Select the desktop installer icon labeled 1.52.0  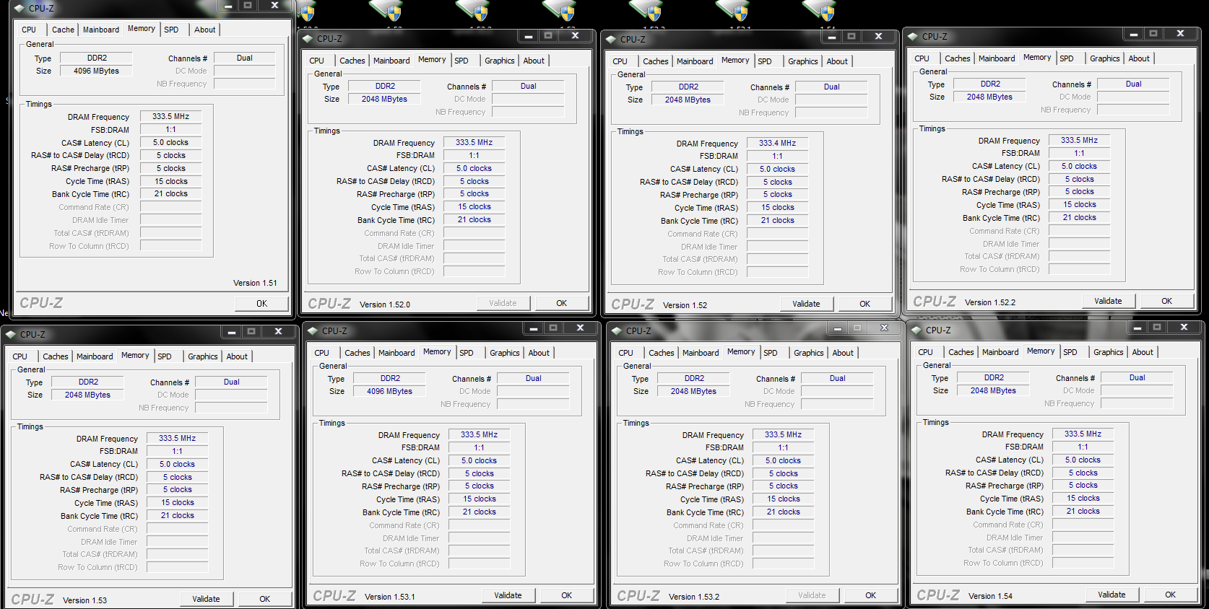pyautogui.click(x=306, y=10)
